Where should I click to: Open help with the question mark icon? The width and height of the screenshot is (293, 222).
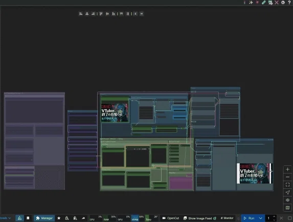[289, 2]
